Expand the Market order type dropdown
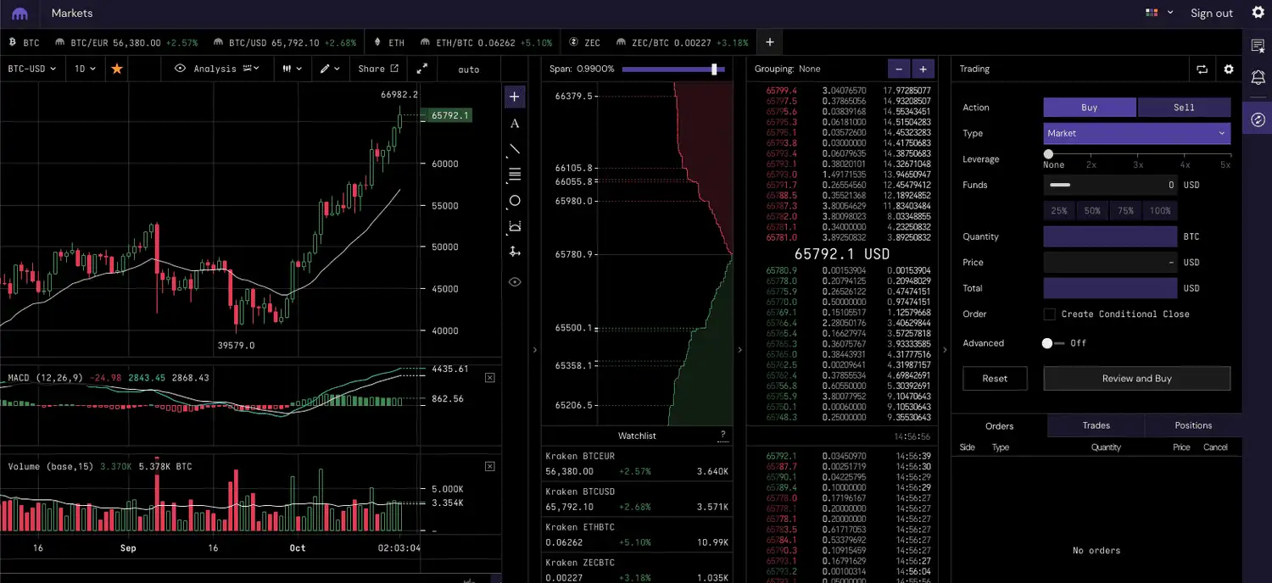 tap(1135, 133)
